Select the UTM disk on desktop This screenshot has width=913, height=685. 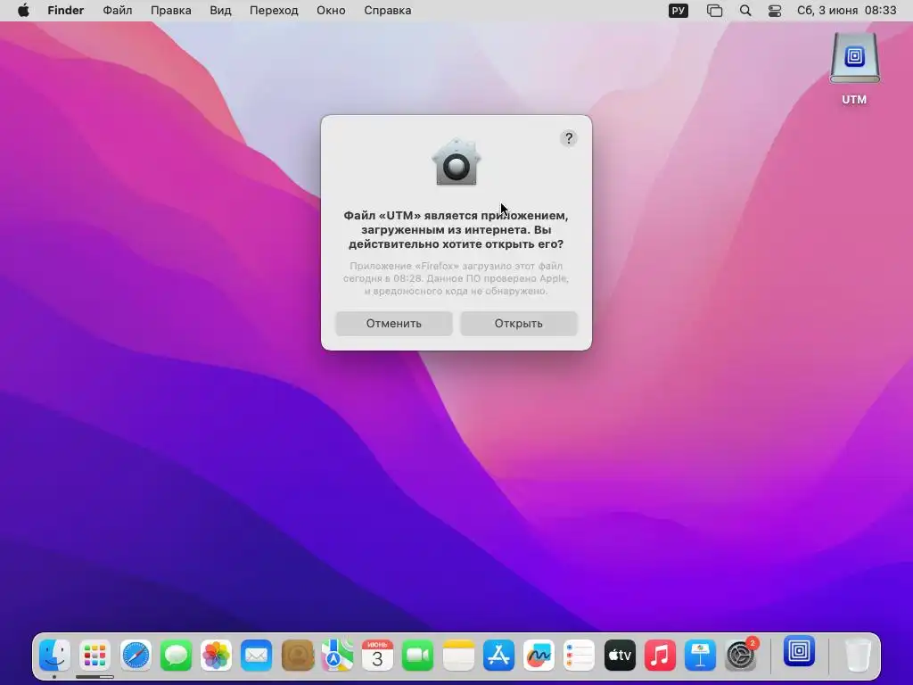pyautogui.click(x=854, y=68)
